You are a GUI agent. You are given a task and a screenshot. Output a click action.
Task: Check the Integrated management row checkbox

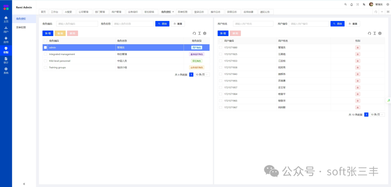[x=45, y=54]
